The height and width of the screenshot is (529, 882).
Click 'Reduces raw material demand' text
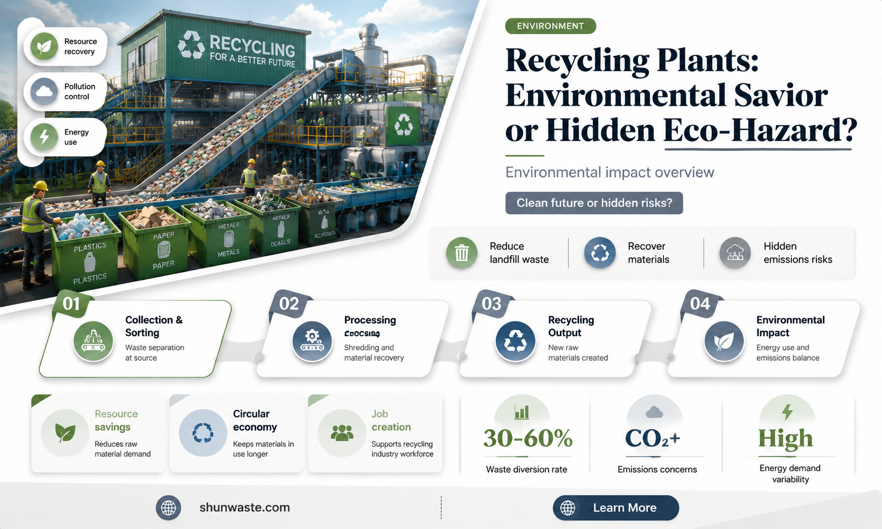click(x=123, y=449)
